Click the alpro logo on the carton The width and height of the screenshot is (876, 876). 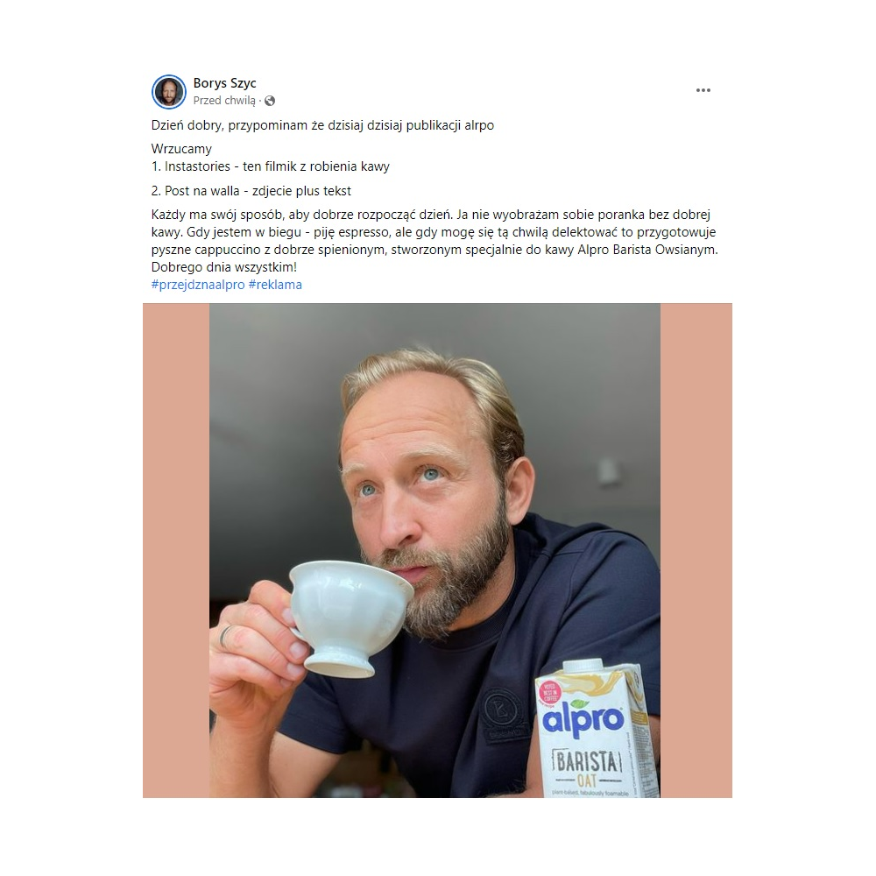point(583,719)
